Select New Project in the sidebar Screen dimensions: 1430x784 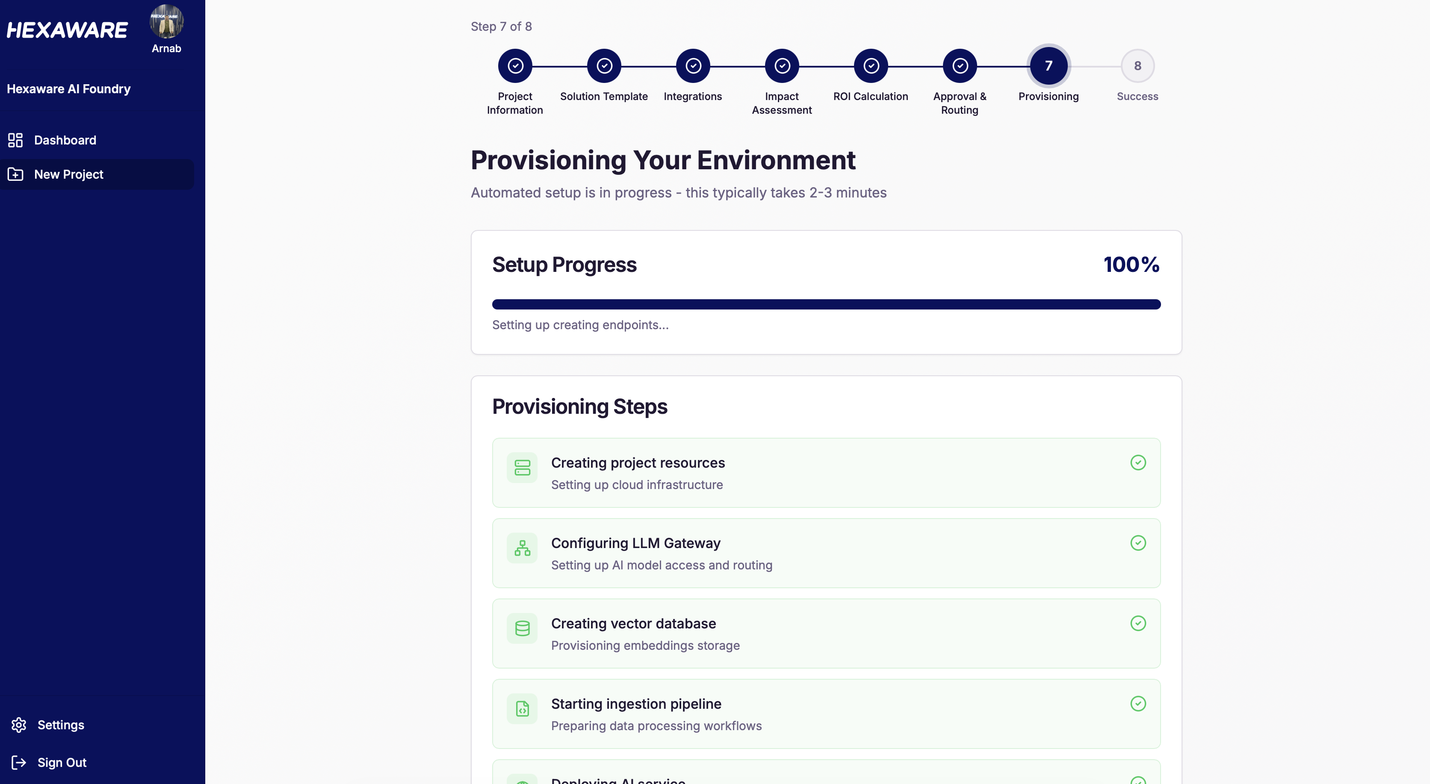[x=68, y=174]
